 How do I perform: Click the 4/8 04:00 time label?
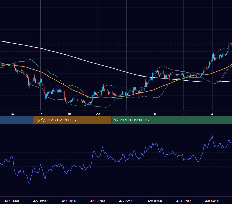(x=212, y=201)
